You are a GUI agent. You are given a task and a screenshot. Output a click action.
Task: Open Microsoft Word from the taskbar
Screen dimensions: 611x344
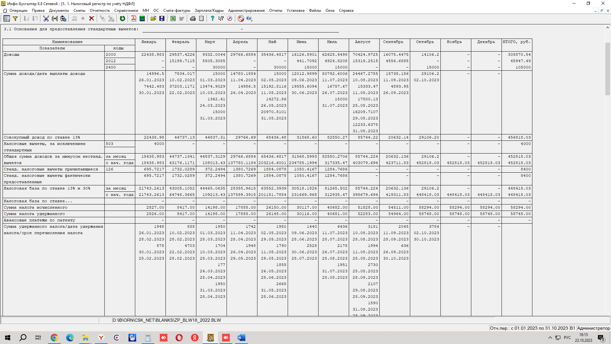point(241,338)
